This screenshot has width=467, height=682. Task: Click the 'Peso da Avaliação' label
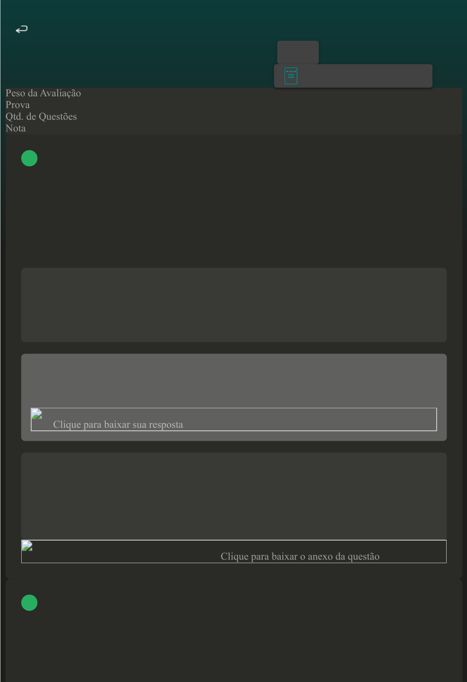click(43, 93)
